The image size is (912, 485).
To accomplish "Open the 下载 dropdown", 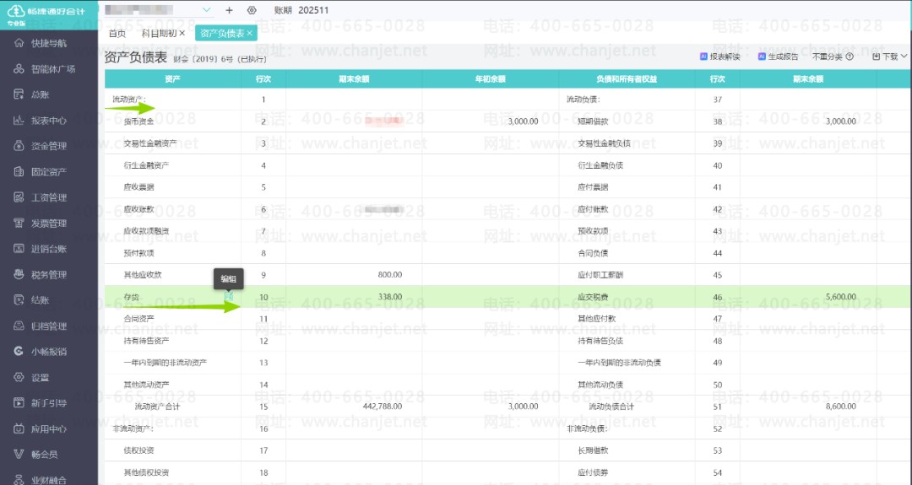I will (x=890, y=57).
